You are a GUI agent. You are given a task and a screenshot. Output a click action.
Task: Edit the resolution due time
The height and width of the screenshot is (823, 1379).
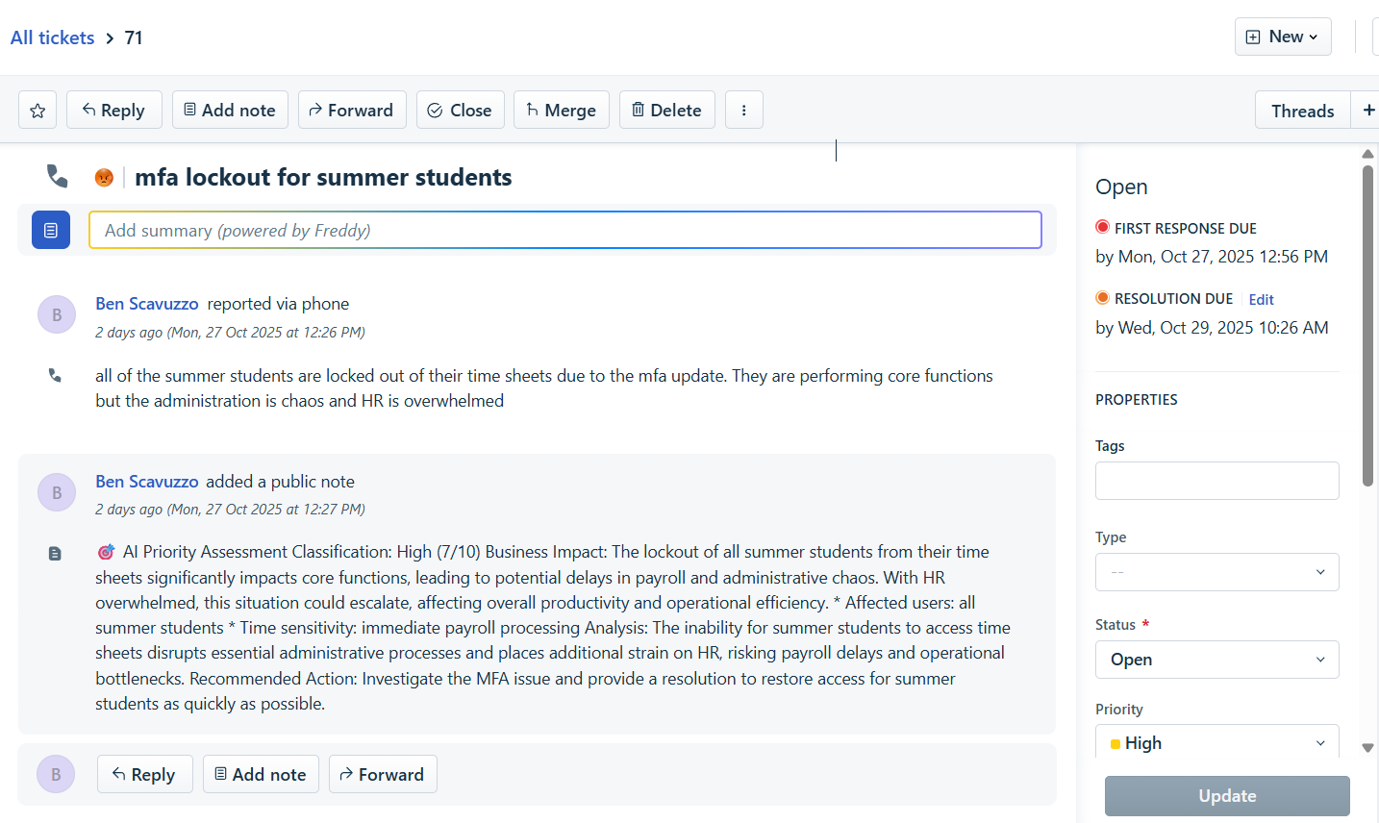[x=1261, y=300]
